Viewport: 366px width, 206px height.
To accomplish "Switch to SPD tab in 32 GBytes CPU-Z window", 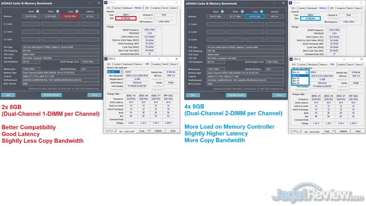I will [332, 8].
